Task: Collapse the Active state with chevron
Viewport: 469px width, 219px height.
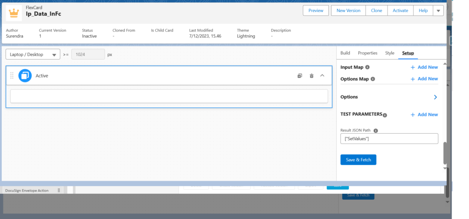Action: pyautogui.click(x=322, y=76)
